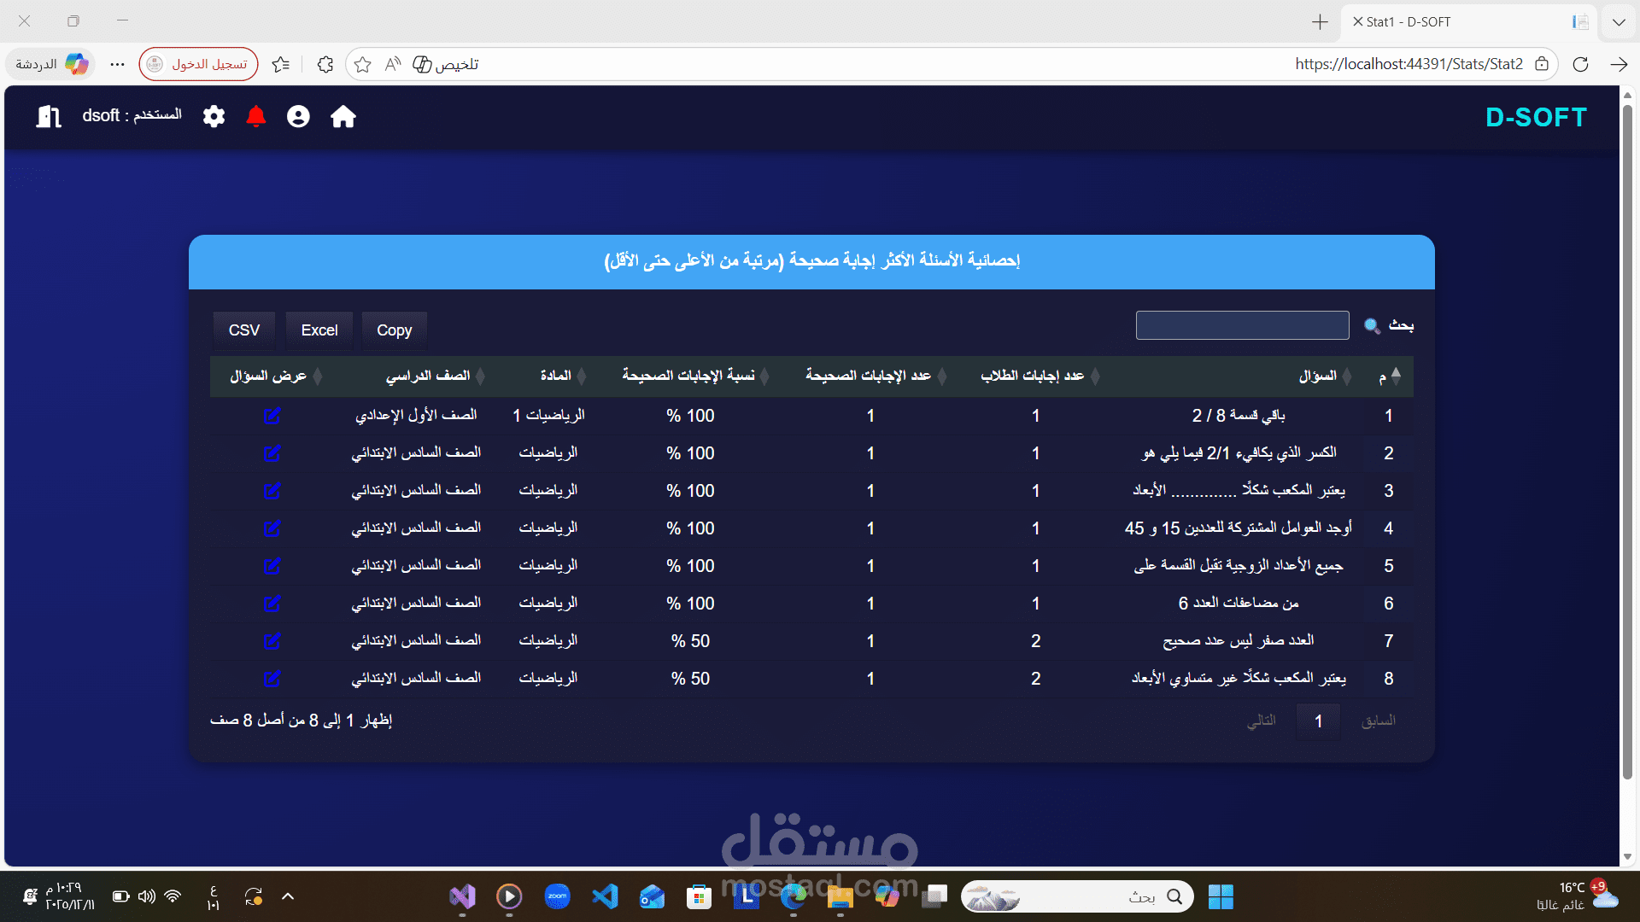Open Visual Studio Code from the taskbar
Image resolution: width=1640 pixels, height=922 pixels.
point(605,896)
